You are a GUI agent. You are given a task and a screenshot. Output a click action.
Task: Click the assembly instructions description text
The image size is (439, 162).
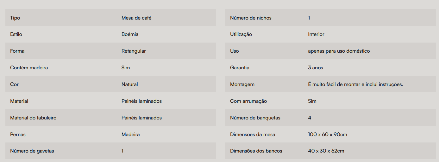[355, 84]
